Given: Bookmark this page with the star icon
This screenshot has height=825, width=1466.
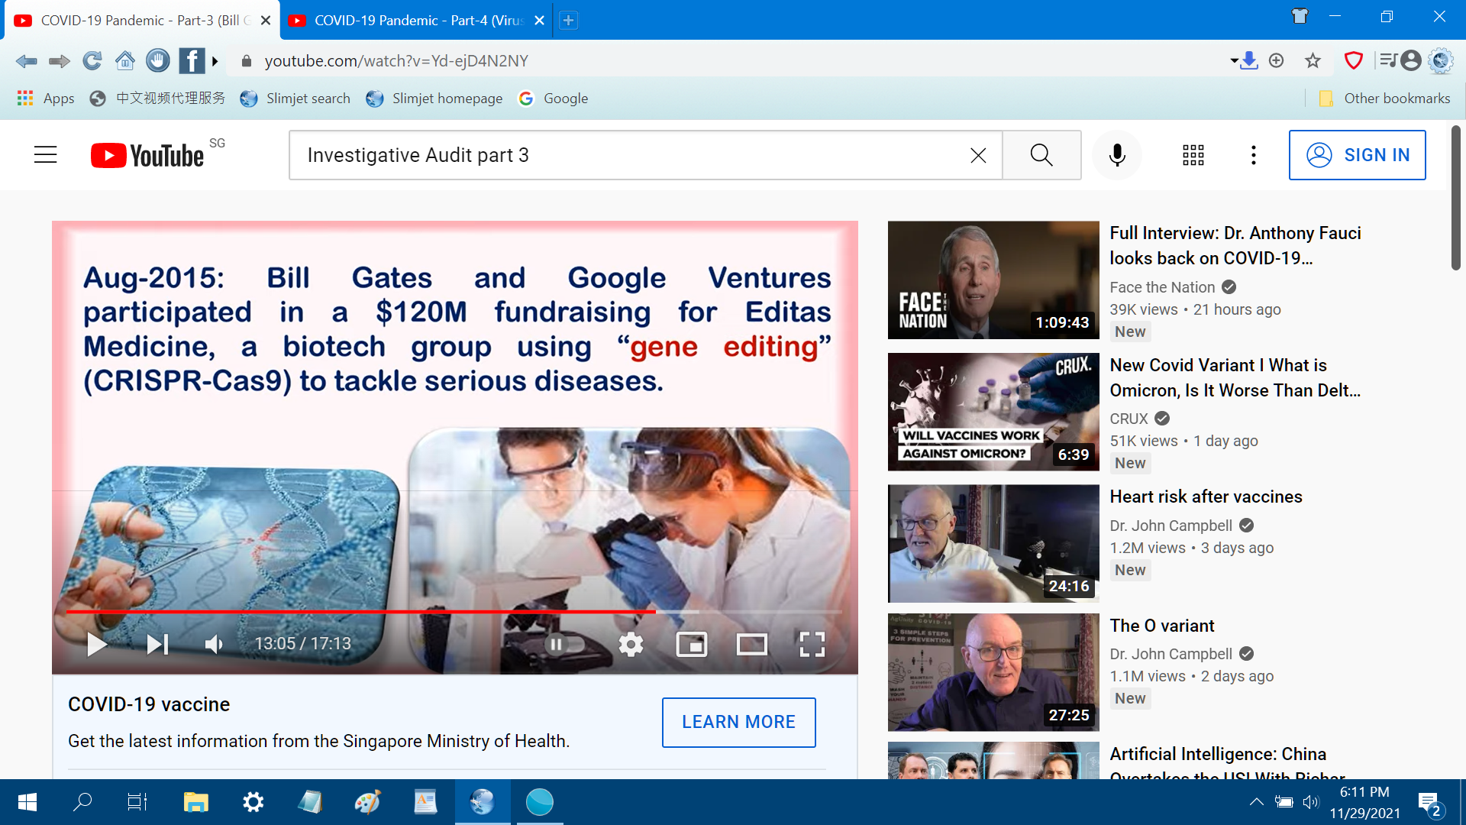Looking at the screenshot, I should [1313, 60].
